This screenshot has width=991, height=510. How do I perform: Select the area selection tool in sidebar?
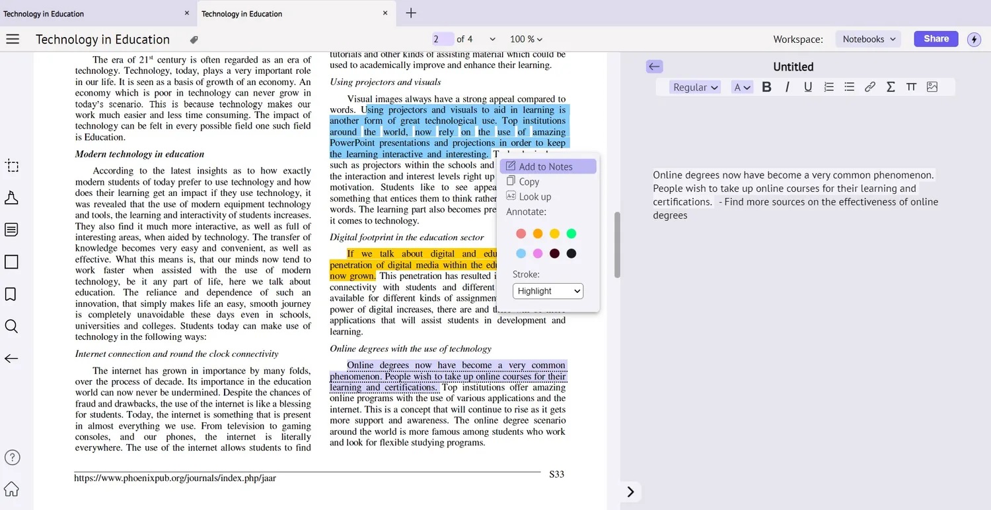tap(11, 166)
